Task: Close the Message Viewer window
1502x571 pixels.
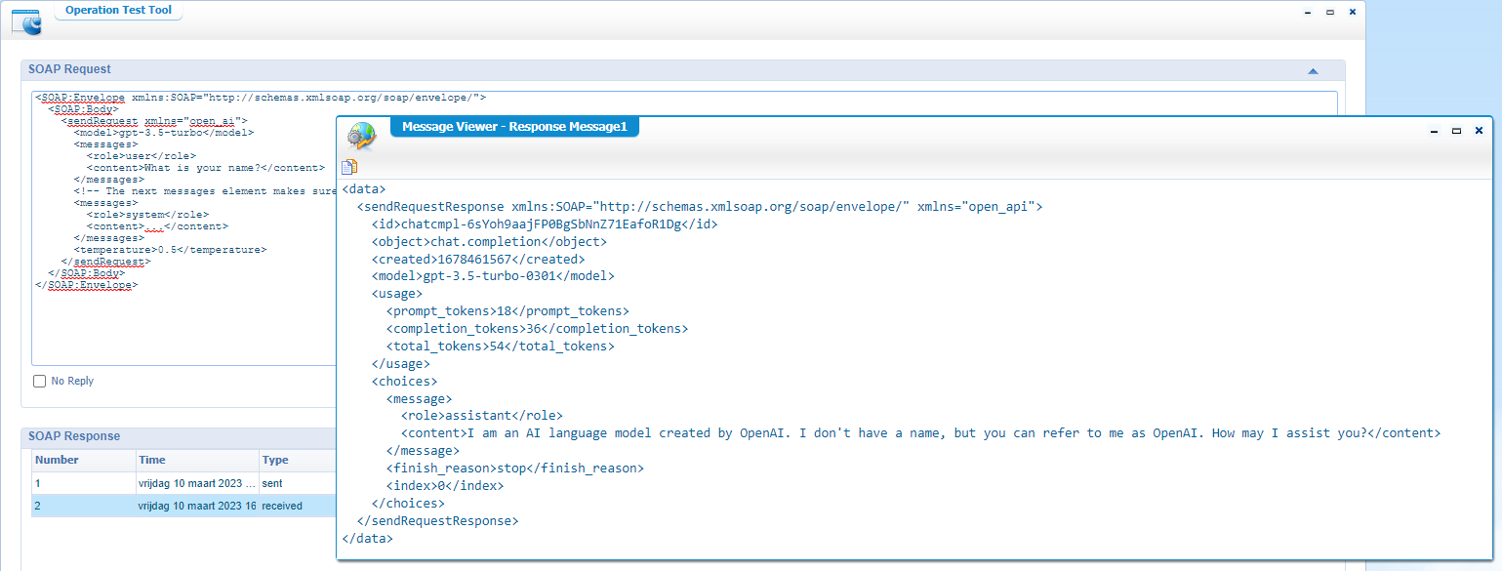Action: (x=1479, y=131)
